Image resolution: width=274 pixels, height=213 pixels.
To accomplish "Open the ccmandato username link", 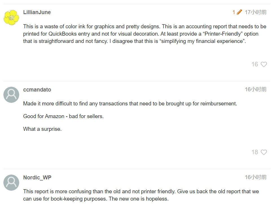I will [37, 90].
